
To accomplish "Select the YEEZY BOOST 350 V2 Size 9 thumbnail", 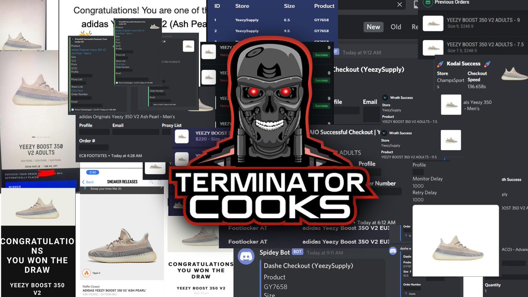I will pos(433,23).
